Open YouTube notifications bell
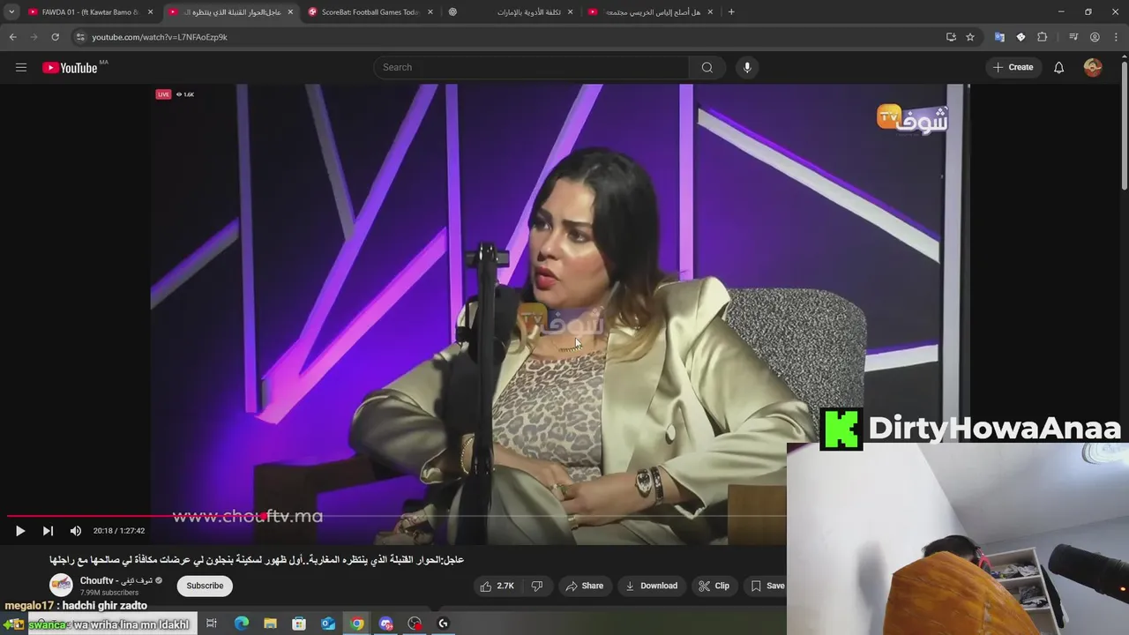This screenshot has width=1129, height=635. click(x=1058, y=68)
